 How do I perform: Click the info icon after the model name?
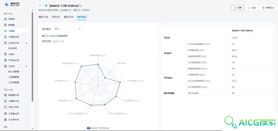pos(81,6)
